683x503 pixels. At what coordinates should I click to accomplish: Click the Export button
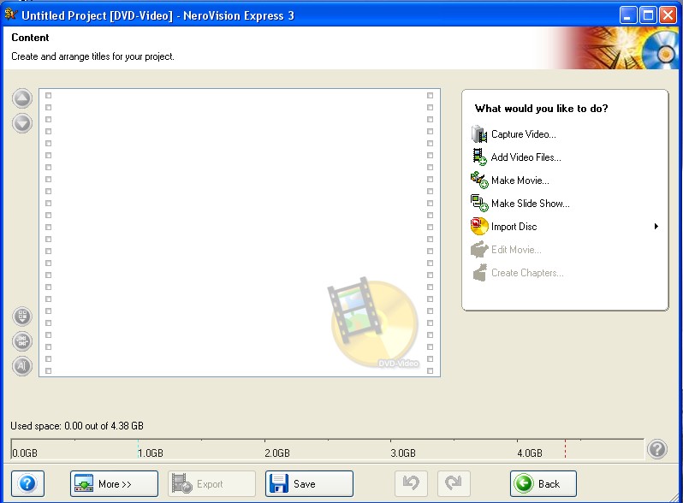tap(211, 483)
